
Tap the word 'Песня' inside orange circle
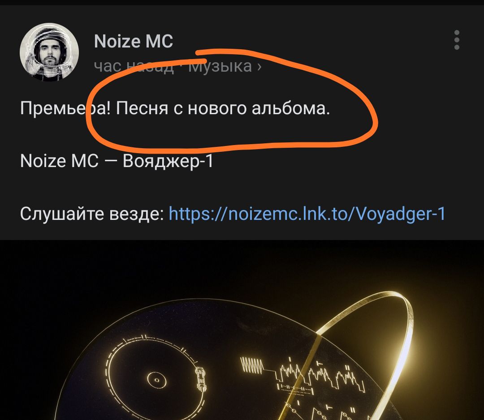[142, 108]
